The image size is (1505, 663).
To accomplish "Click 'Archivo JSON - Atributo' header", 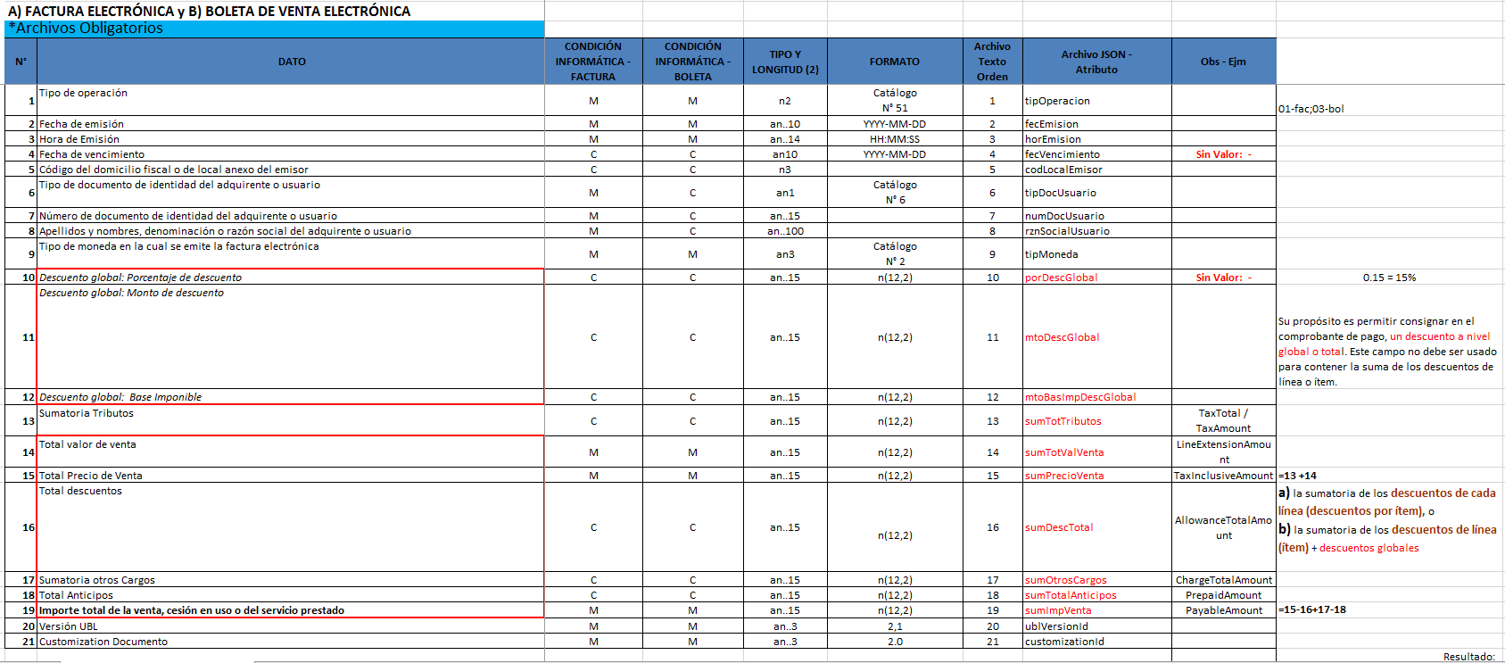I will point(1096,62).
